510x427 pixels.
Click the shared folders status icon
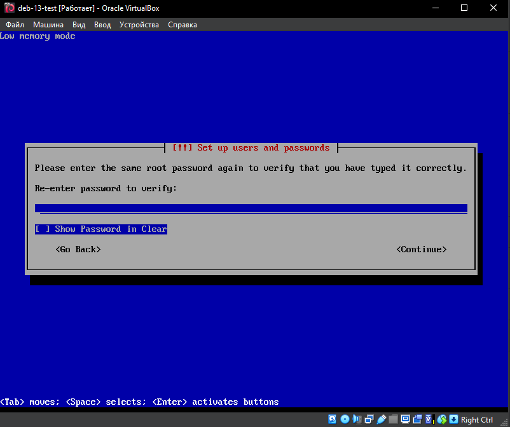click(393, 419)
